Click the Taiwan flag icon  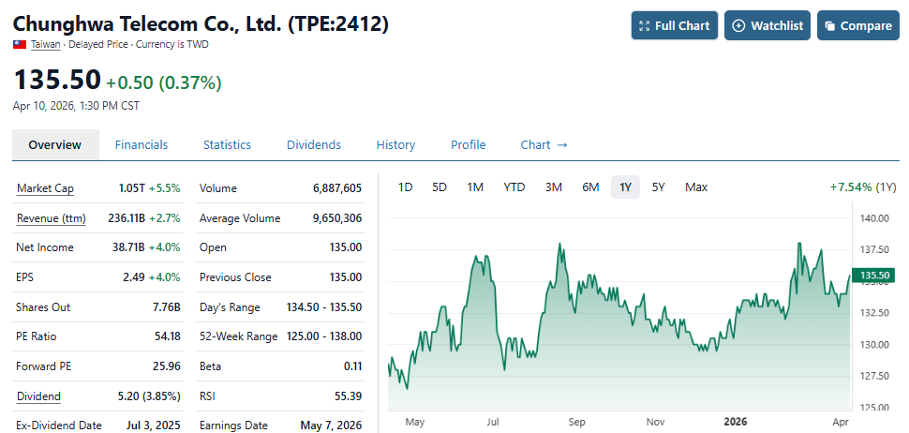(20, 44)
